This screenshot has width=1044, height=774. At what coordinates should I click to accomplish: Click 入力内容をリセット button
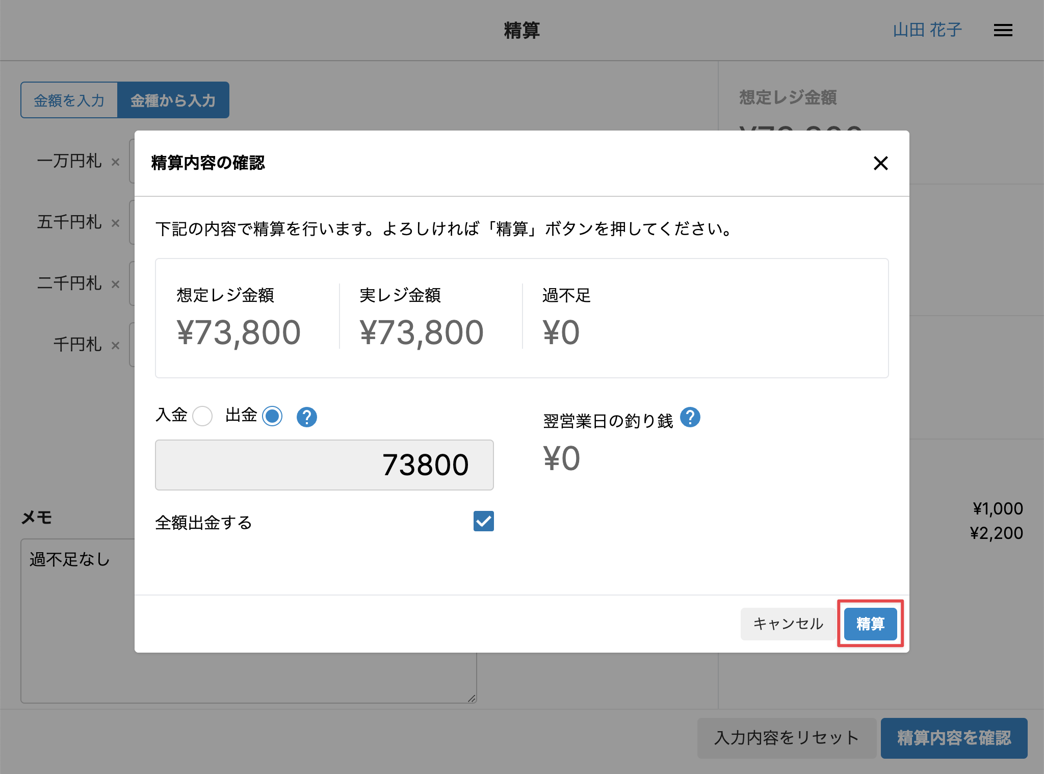[x=786, y=738]
